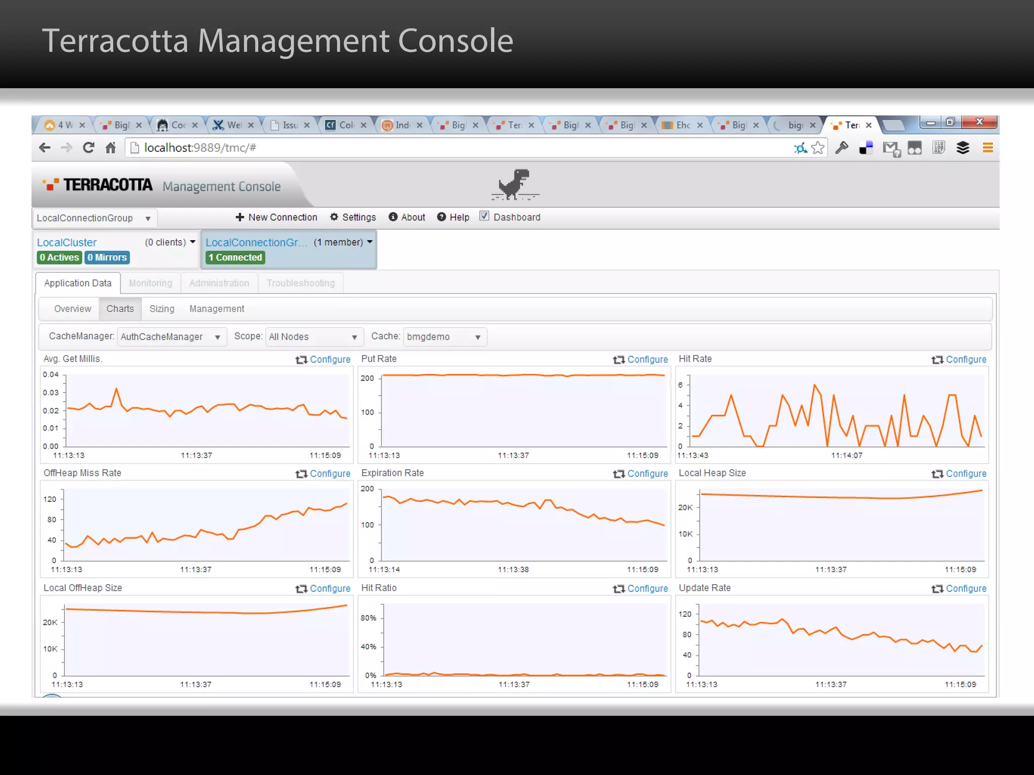Open the CacheManager AuthCacheManager dropdown
1034x775 pixels.
pos(172,337)
